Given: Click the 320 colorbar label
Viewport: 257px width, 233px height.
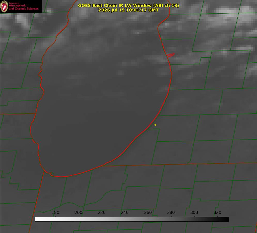Looking at the screenshot, I should (217, 212).
